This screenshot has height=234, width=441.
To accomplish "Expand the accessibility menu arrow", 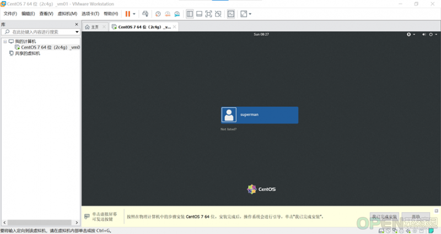I will [414, 34].
